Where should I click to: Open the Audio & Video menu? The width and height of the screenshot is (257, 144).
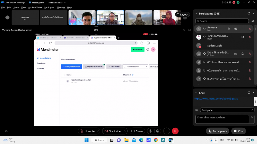click(35, 7)
